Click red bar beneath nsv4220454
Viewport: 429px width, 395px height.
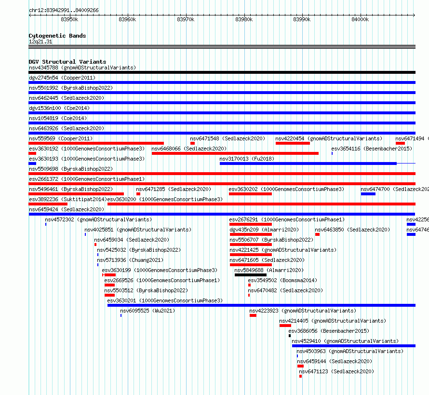(293, 143)
